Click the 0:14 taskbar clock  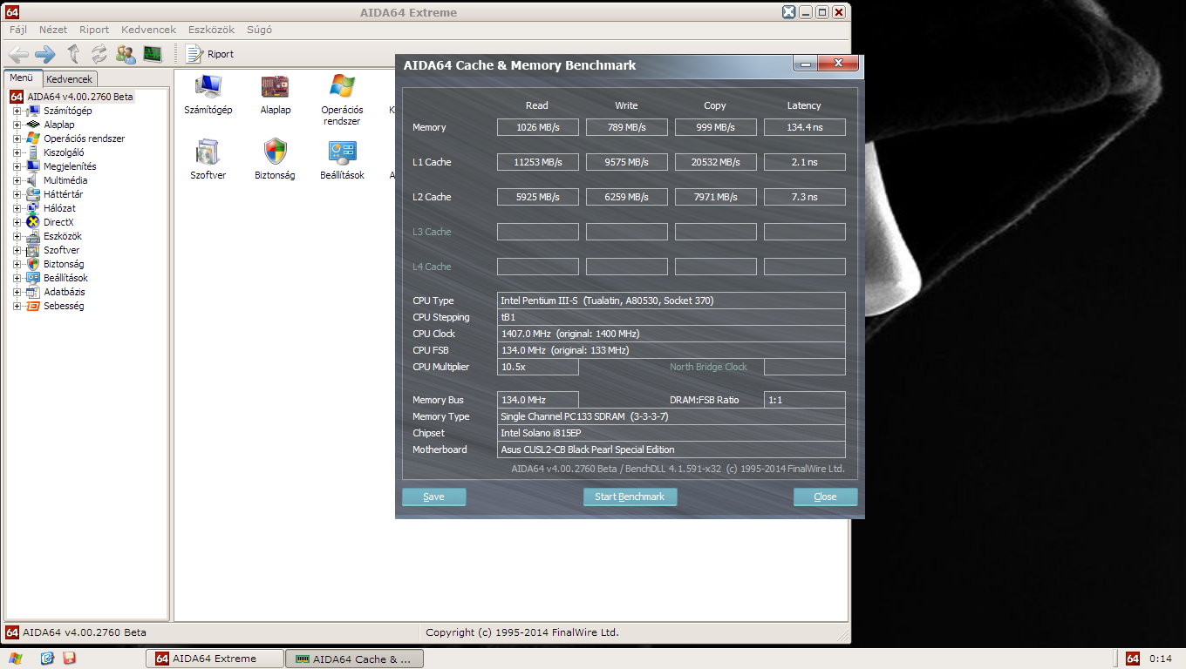[1161, 659]
